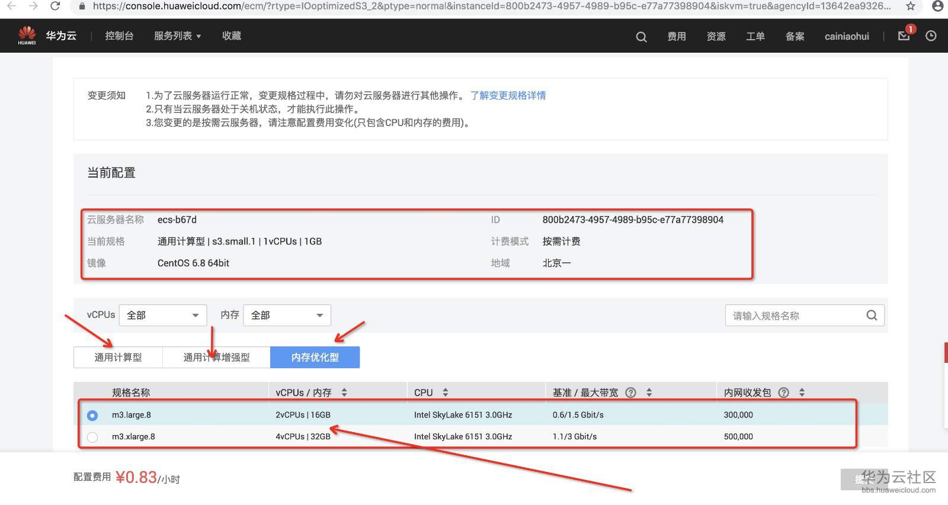Click the Huawei Cloud logo
The height and width of the screenshot is (505, 948).
[x=27, y=36]
